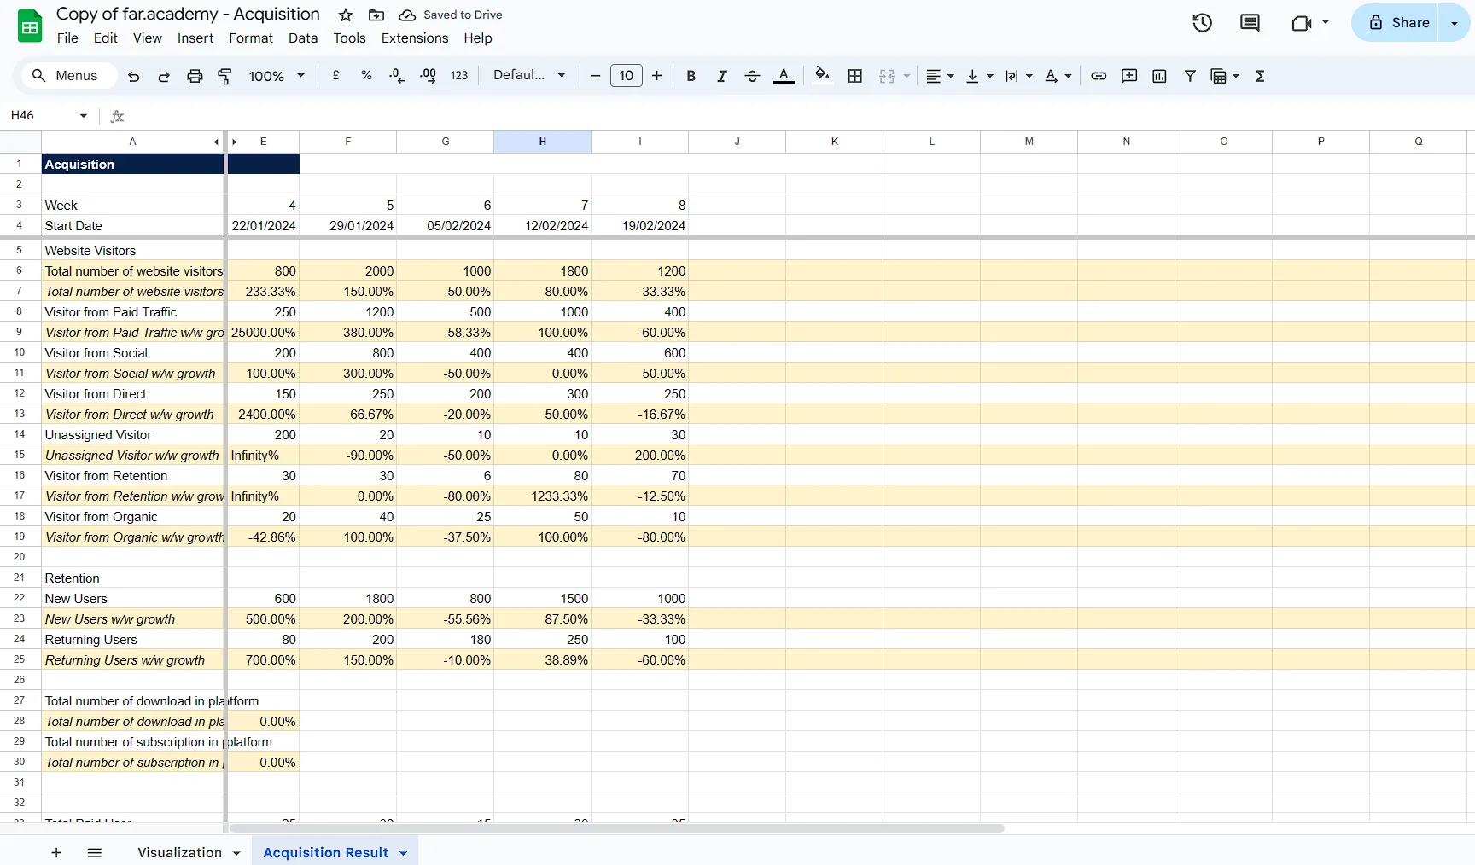Toggle bold formatting
1475x865 pixels.
click(691, 76)
